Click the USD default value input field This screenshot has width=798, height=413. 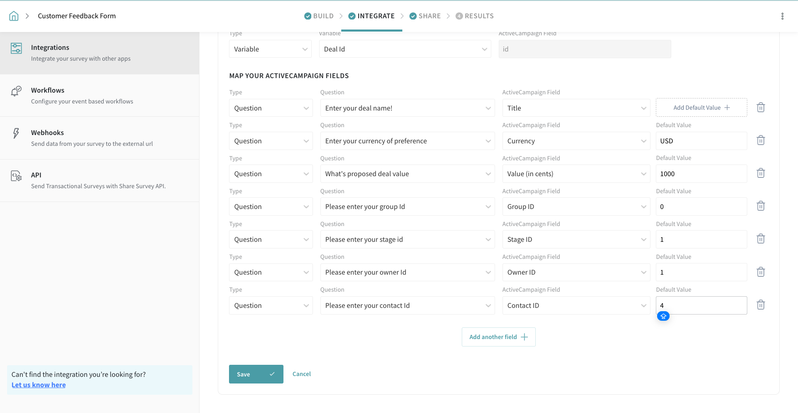pyautogui.click(x=701, y=141)
